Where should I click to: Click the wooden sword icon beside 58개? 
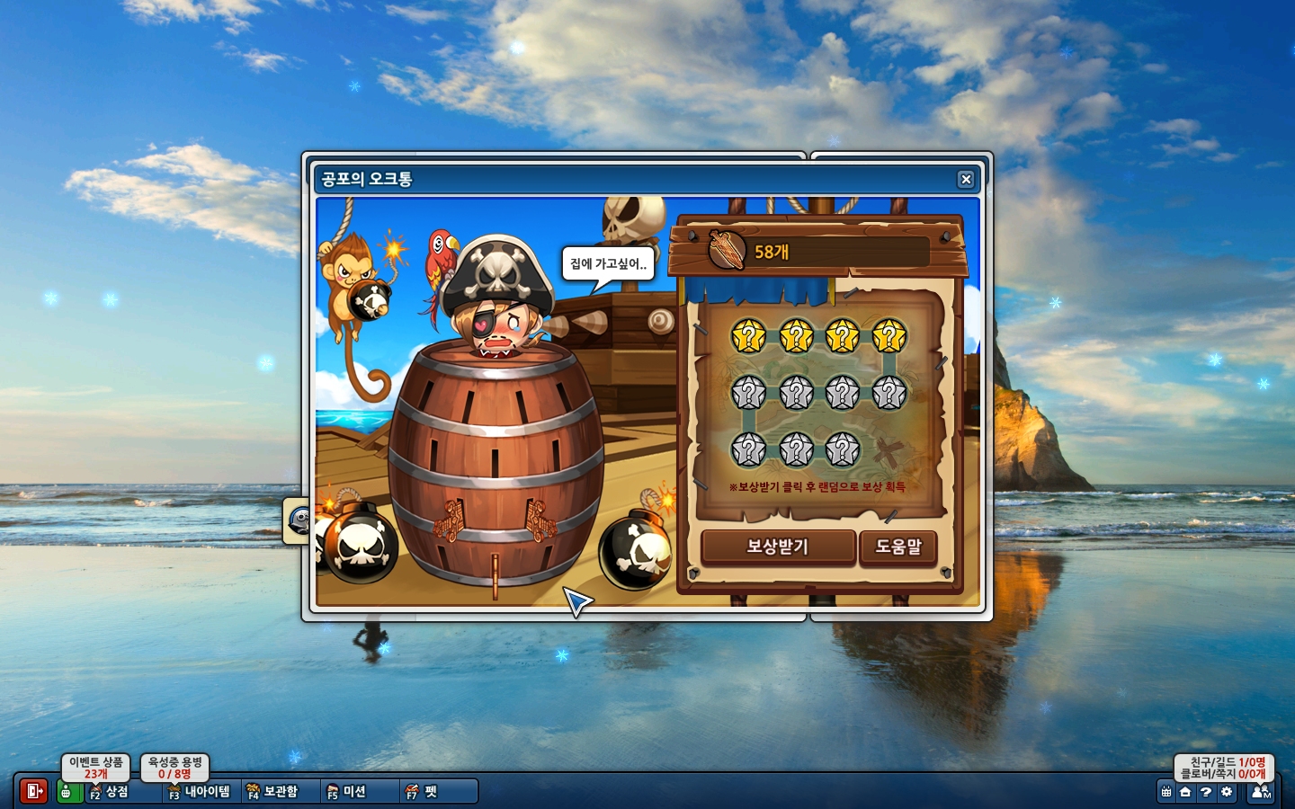[727, 251]
